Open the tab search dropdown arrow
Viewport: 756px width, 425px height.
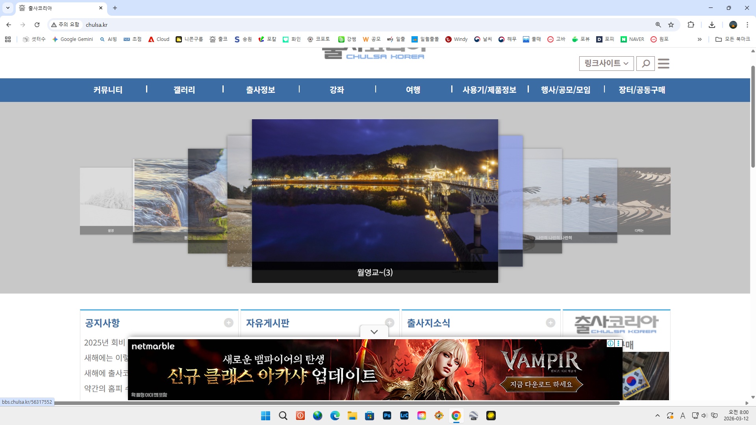(7, 8)
